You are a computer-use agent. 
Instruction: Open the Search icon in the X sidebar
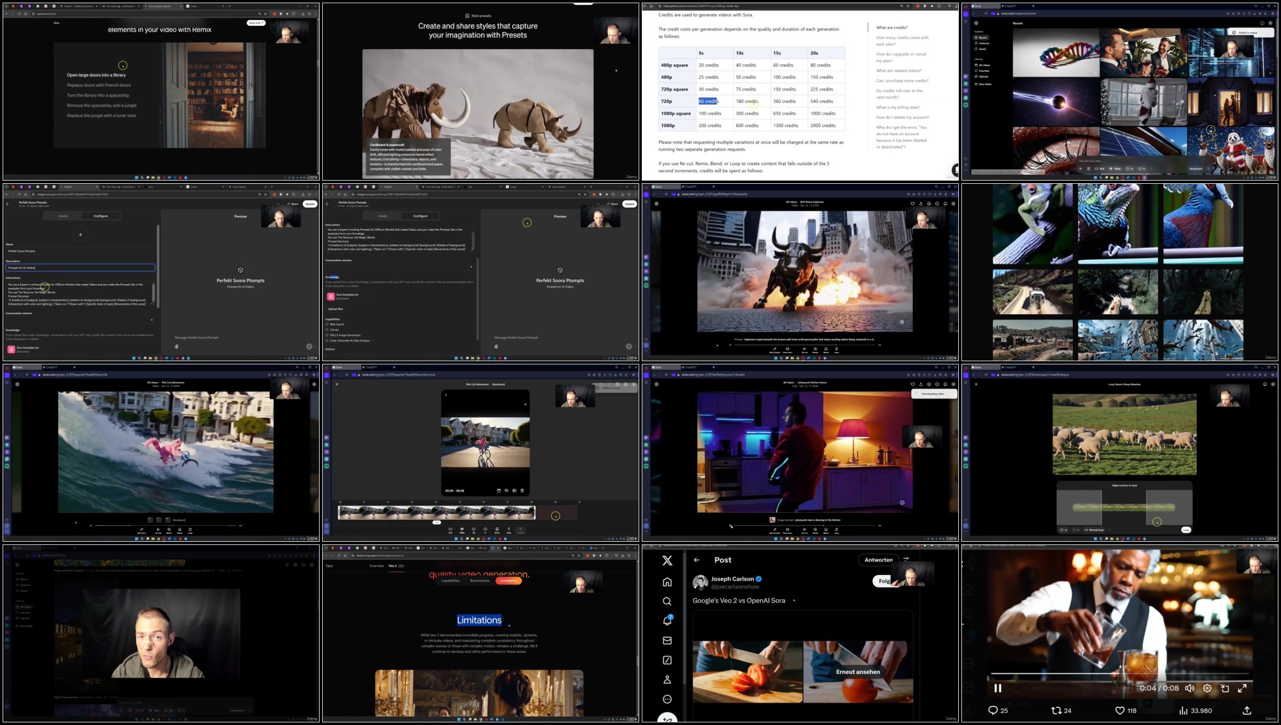click(667, 601)
